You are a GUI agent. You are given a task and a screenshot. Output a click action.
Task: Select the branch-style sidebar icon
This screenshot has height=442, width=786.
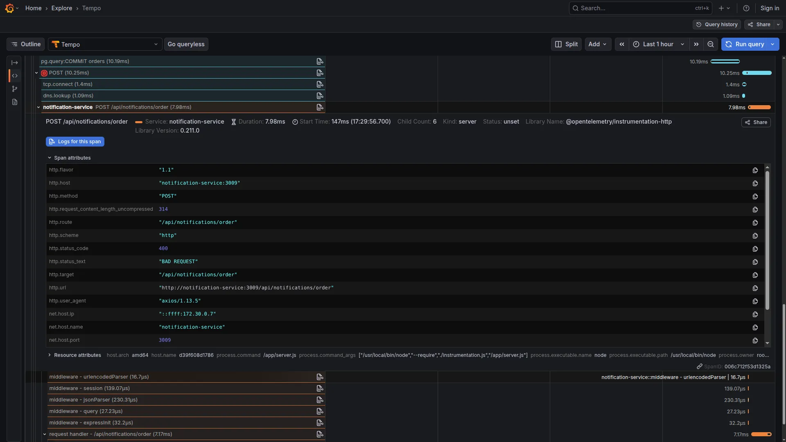click(15, 89)
